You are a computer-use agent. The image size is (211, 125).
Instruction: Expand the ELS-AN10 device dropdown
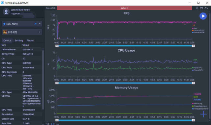pos(40,24)
